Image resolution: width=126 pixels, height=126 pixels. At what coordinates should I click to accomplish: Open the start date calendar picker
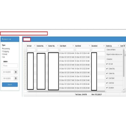coord(16,72)
